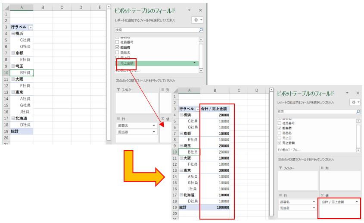Click the magnifier search icon in right pane
Screen dimensions: 364x223
click(x=358, y=111)
